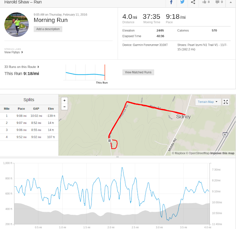The height and width of the screenshot is (229, 236).
Task: Click the checkered finish flag marker
Action: pos(110,141)
